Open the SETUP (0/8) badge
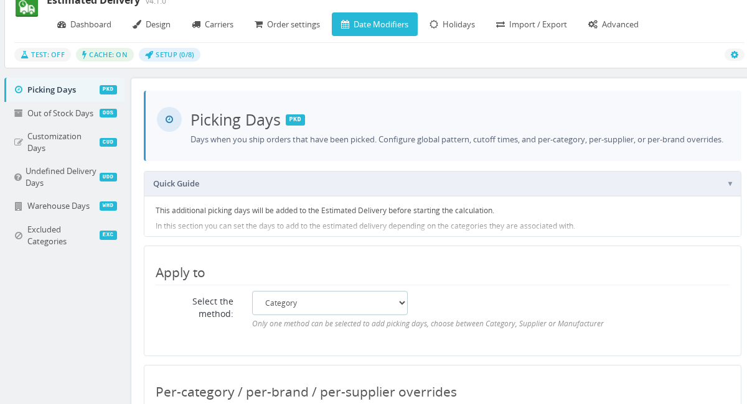747x404 pixels. coord(169,55)
